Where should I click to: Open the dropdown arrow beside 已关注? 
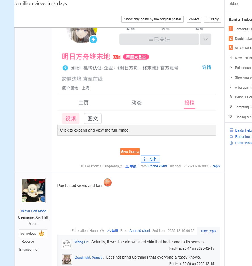click(x=206, y=39)
